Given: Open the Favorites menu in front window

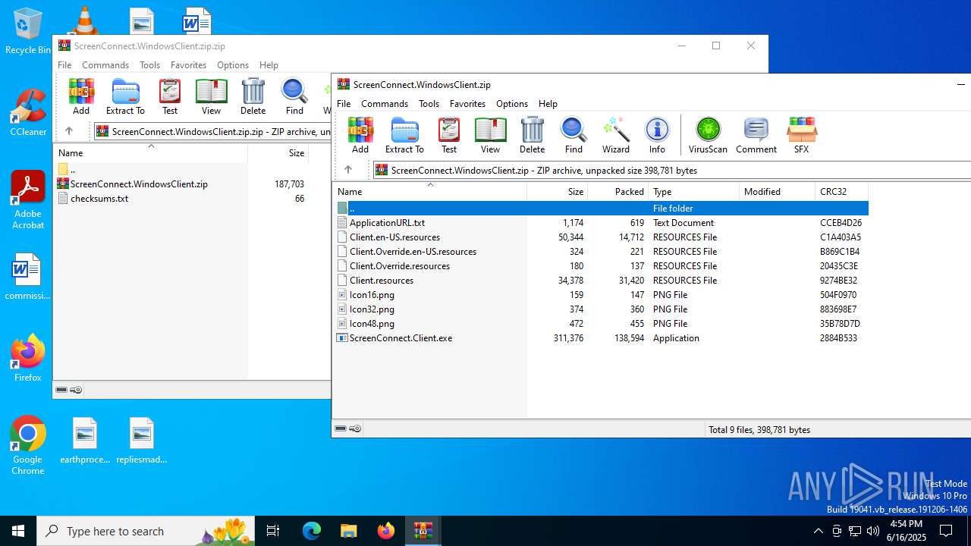Looking at the screenshot, I should pyautogui.click(x=467, y=103).
